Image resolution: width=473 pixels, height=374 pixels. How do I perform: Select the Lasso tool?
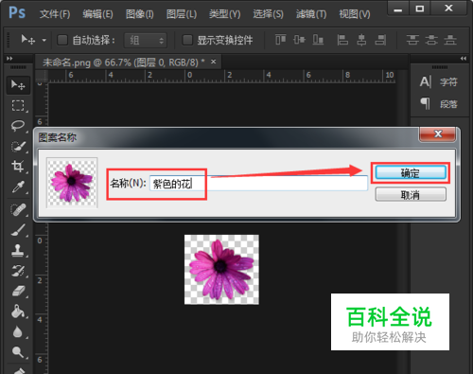click(18, 126)
